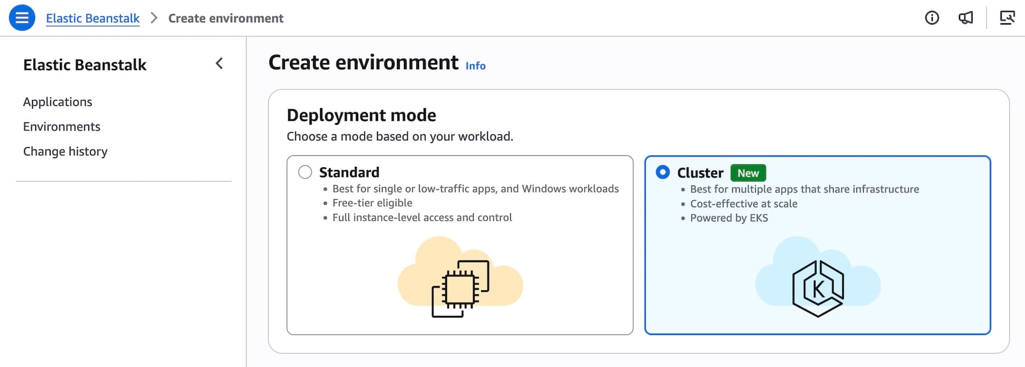This screenshot has width=1025, height=367.
Task: Open the CloudShell screen icon
Action: pyautogui.click(x=1007, y=18)
